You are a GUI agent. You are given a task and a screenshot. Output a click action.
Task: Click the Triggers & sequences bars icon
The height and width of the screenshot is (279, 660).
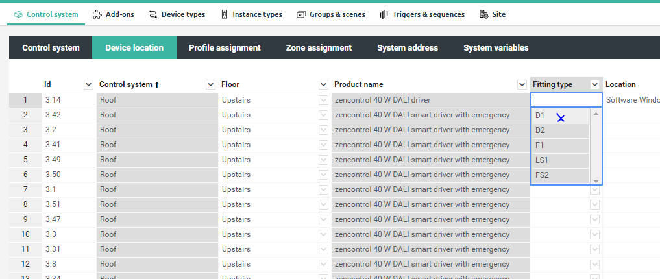[x=384, y=14]
